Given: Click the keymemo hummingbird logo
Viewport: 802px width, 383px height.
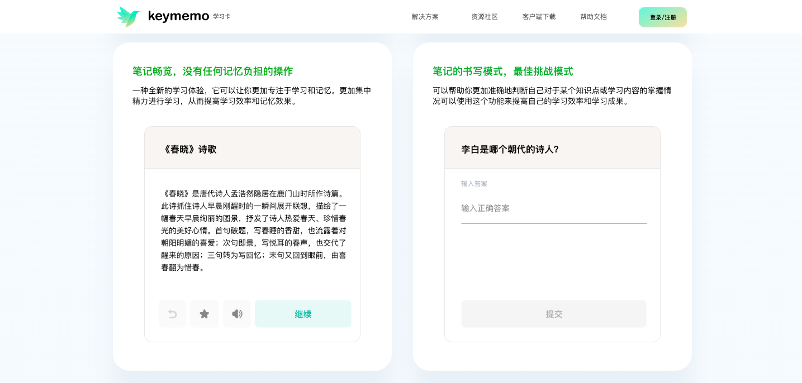Looking at the screenshot, I should [129, 17].
